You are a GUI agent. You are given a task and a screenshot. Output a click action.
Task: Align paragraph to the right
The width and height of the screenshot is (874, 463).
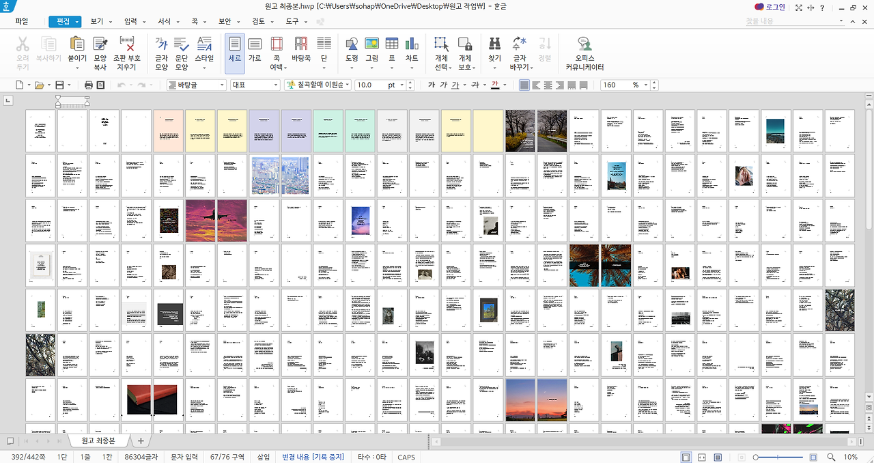click(x=559, y=85)
